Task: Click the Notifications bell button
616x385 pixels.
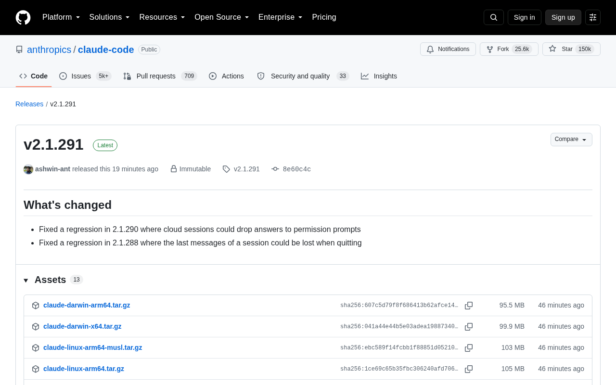Action: tap(448, 49)
